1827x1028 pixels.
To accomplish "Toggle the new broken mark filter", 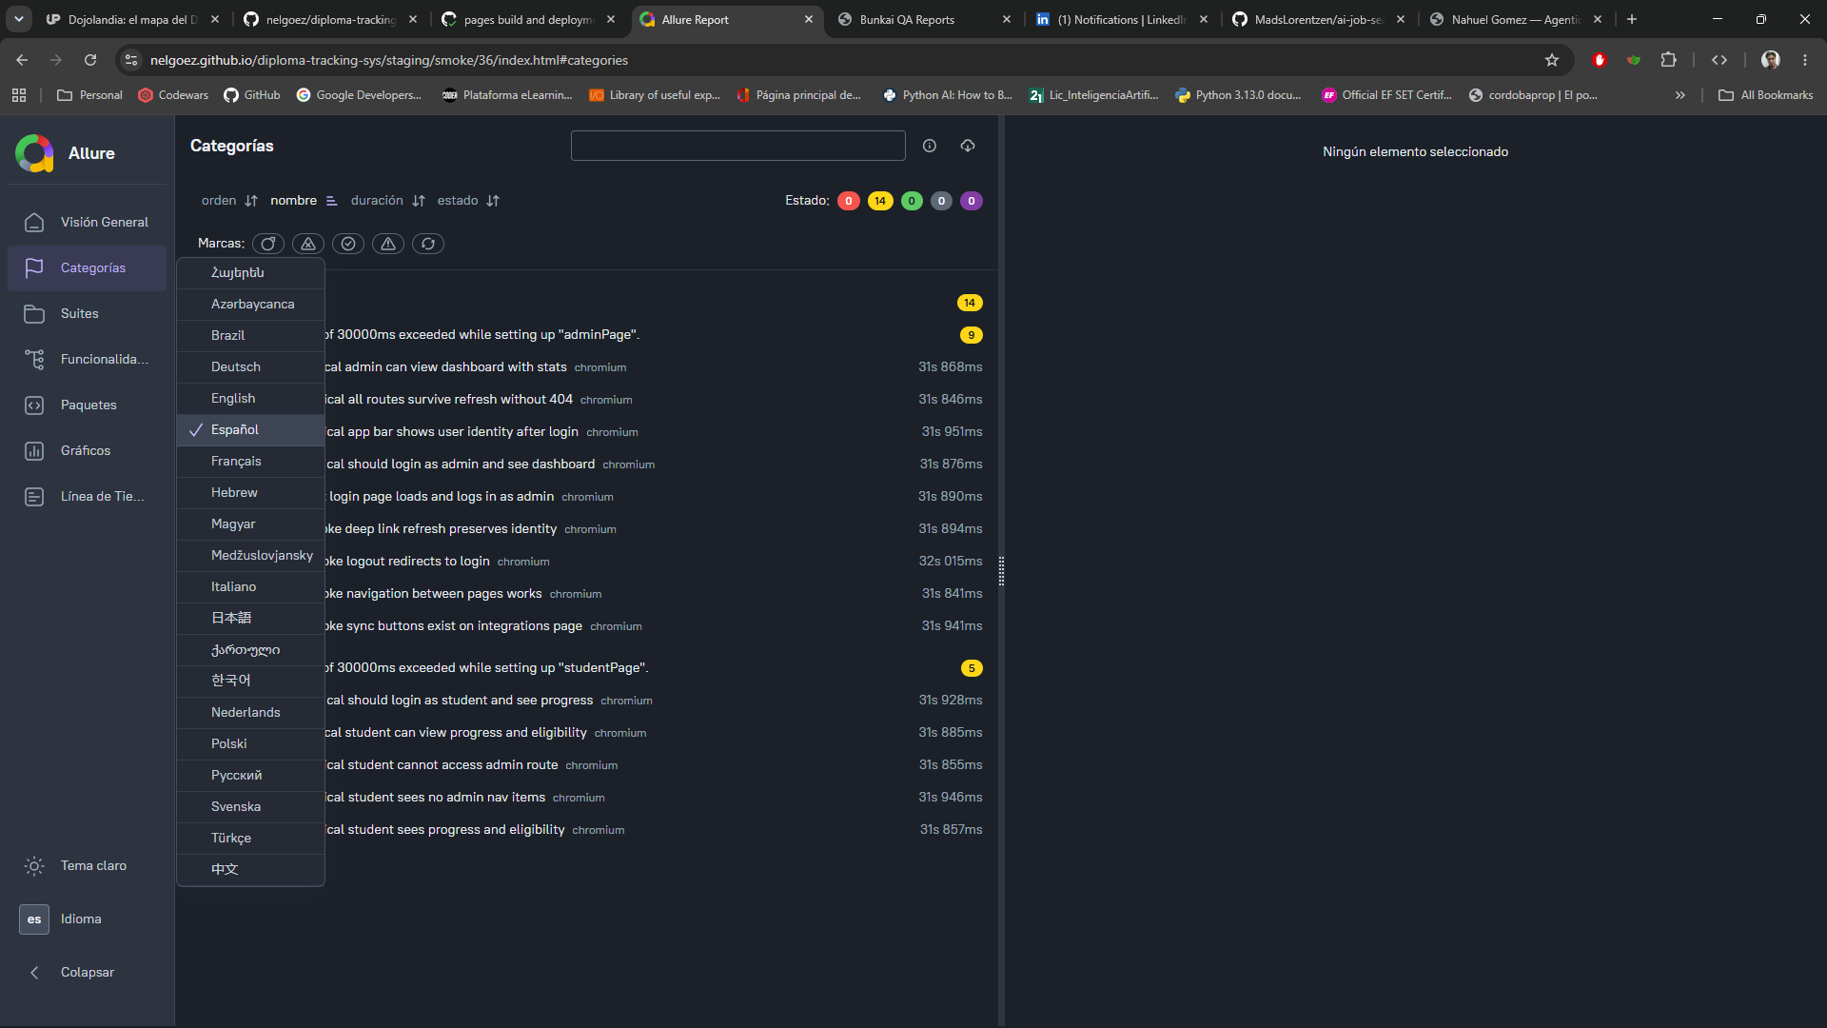I will [x=388, y=244].
